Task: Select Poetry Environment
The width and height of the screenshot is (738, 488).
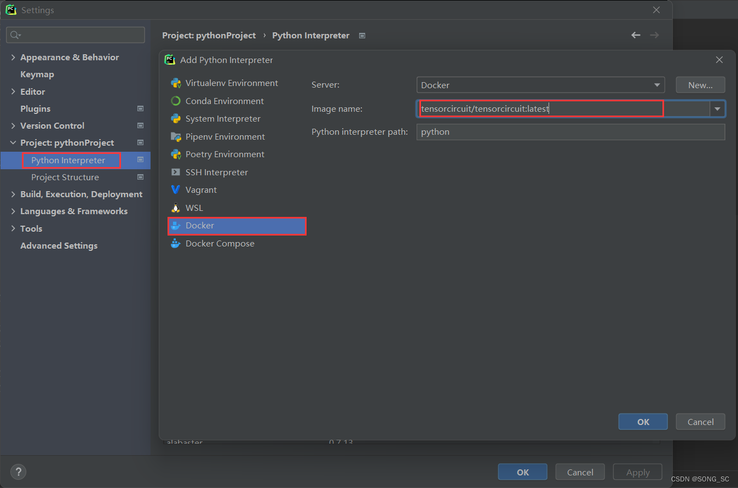Action: 224,154
